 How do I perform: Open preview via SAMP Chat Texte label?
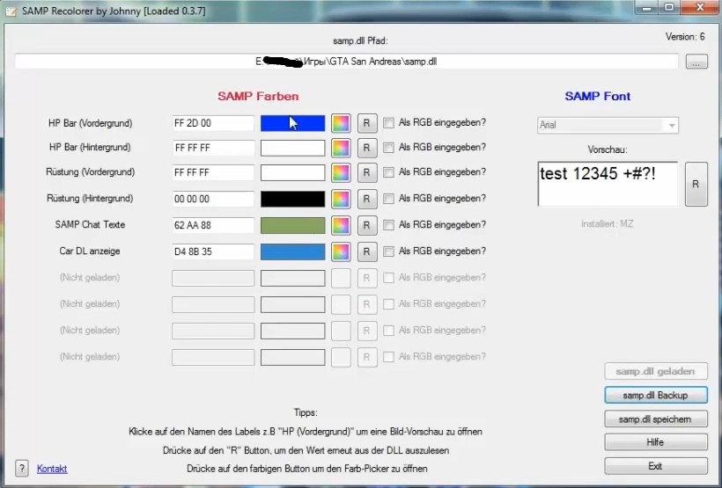coord(90,224)
